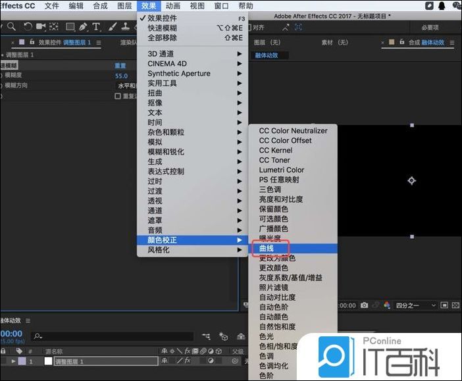Select the Type tool in toolbar
The image size is (462, 381).
click(96, 27)
